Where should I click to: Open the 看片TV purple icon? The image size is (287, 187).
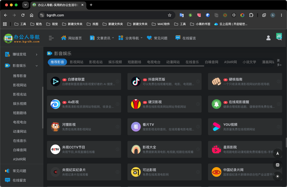coord(136,127)
